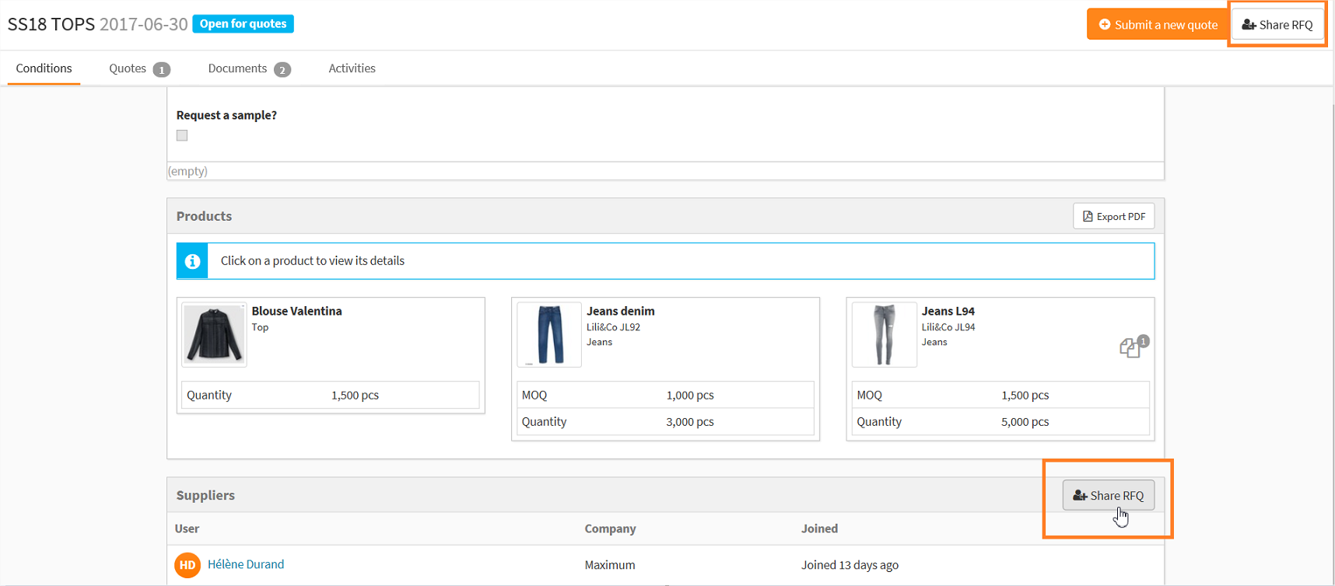This screenshot has width=1335, height=586.
Task: Open the Blouse Valentina product thumbnail
Action: pyautogui.click(x=214, y=334)
